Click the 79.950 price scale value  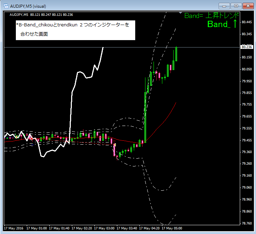coord(247,81)
